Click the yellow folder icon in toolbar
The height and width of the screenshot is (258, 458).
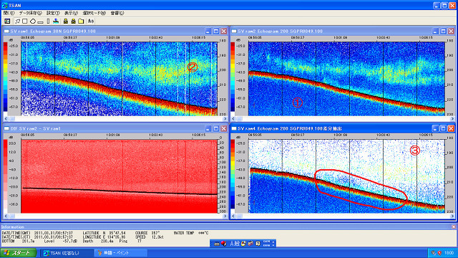coord(81,21)
